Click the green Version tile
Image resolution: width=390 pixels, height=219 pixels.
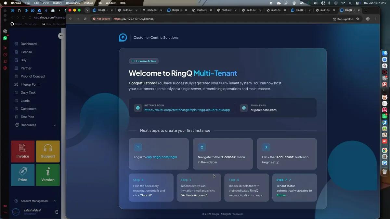coord(48,175)
